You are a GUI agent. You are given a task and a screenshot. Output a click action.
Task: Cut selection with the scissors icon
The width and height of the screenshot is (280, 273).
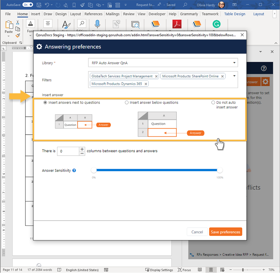click(x=18, y=22)
